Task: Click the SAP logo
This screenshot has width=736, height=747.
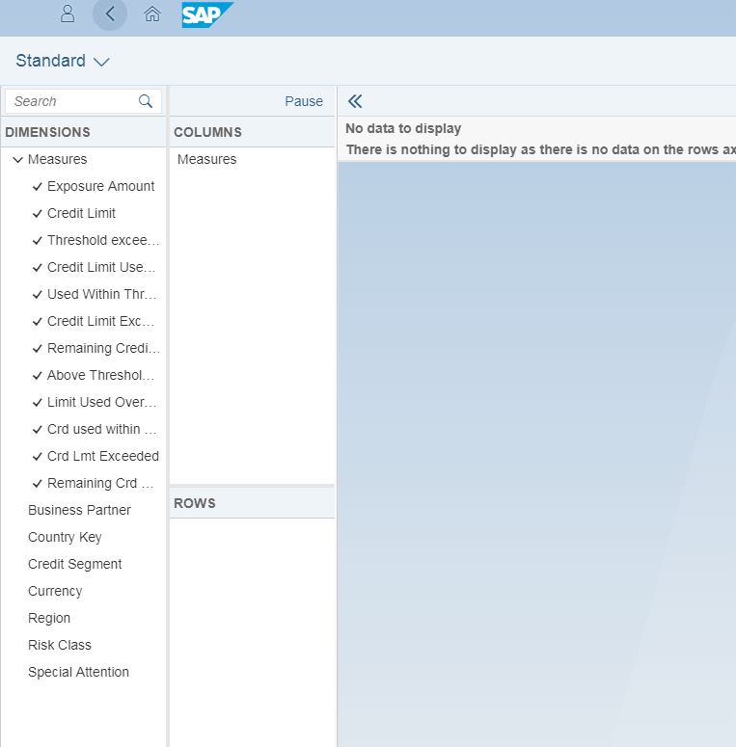Action: point(206,14)
